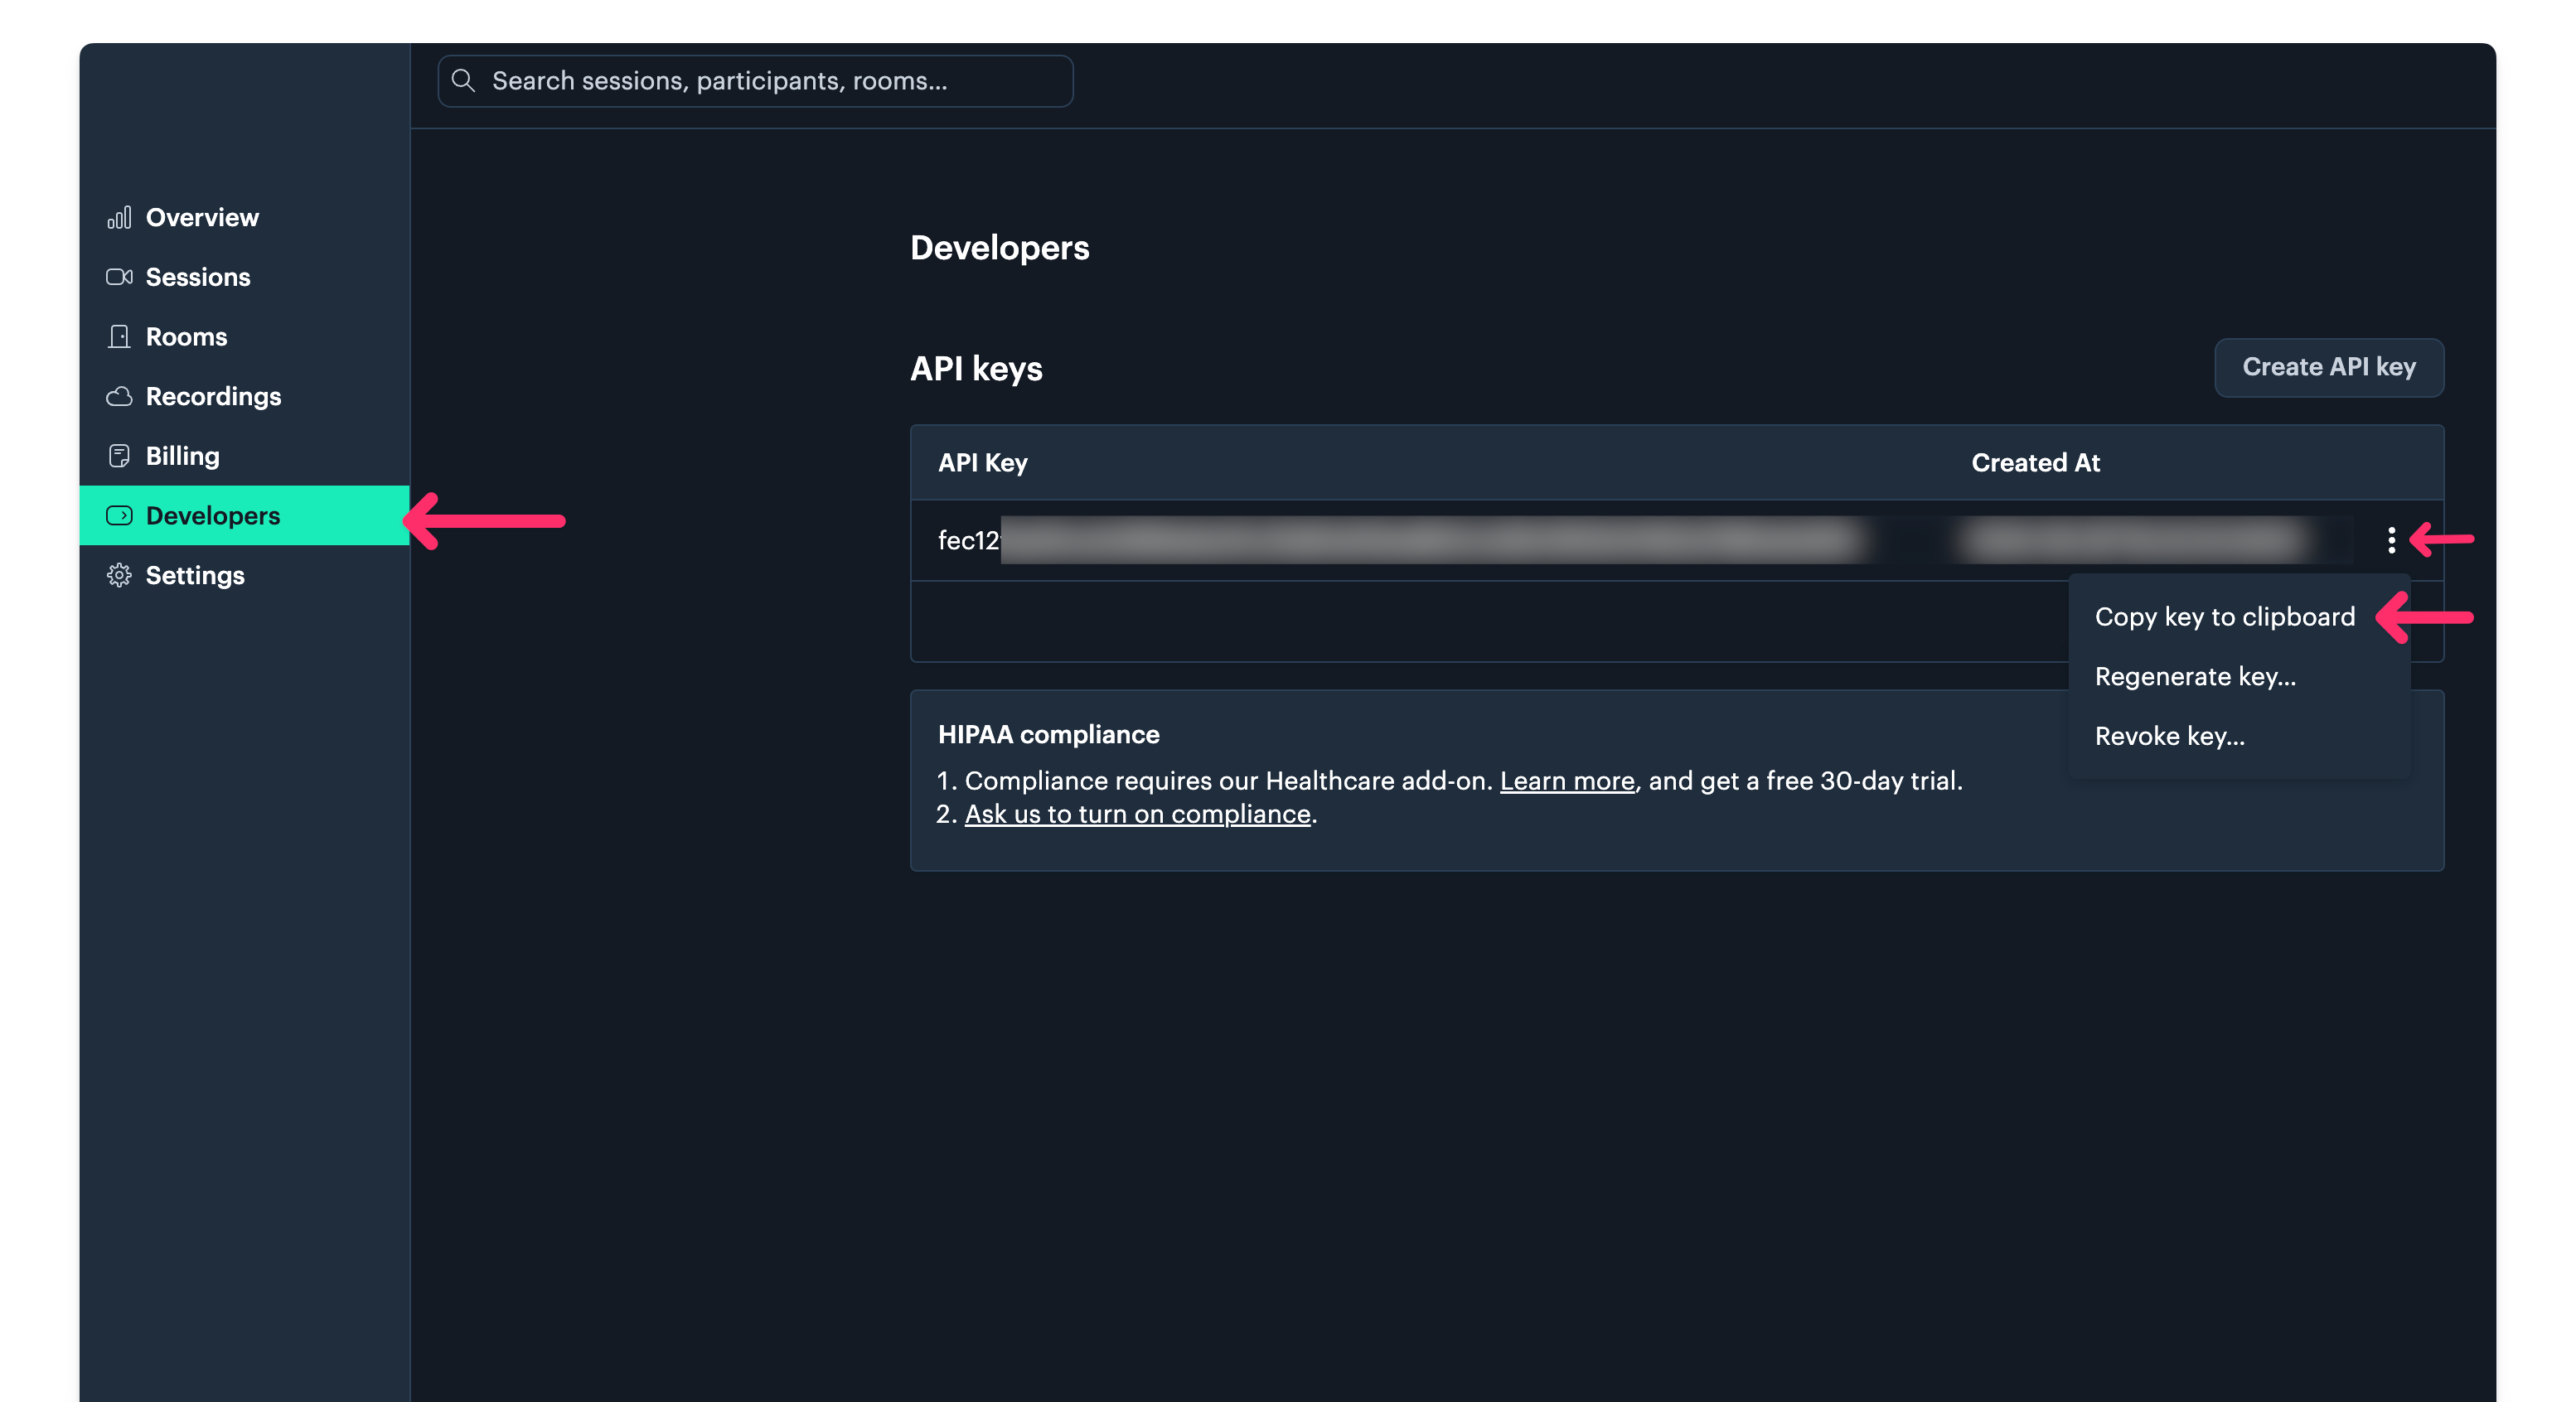
Task: Click the magnifier icon in search bar
Action: click(463, 81)
